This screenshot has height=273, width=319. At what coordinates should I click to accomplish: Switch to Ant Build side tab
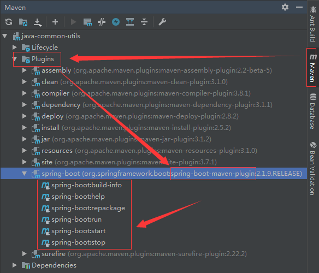[x=312, y=24]
